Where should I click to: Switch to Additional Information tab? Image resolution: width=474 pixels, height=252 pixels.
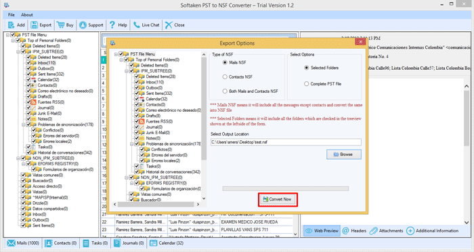click(433, 231)
